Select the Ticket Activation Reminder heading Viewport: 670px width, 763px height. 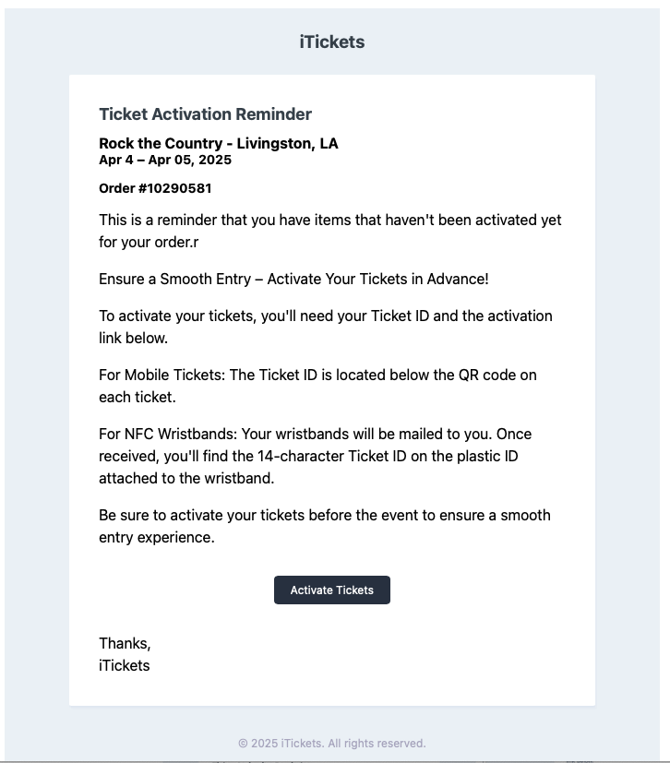coord(205,113)
